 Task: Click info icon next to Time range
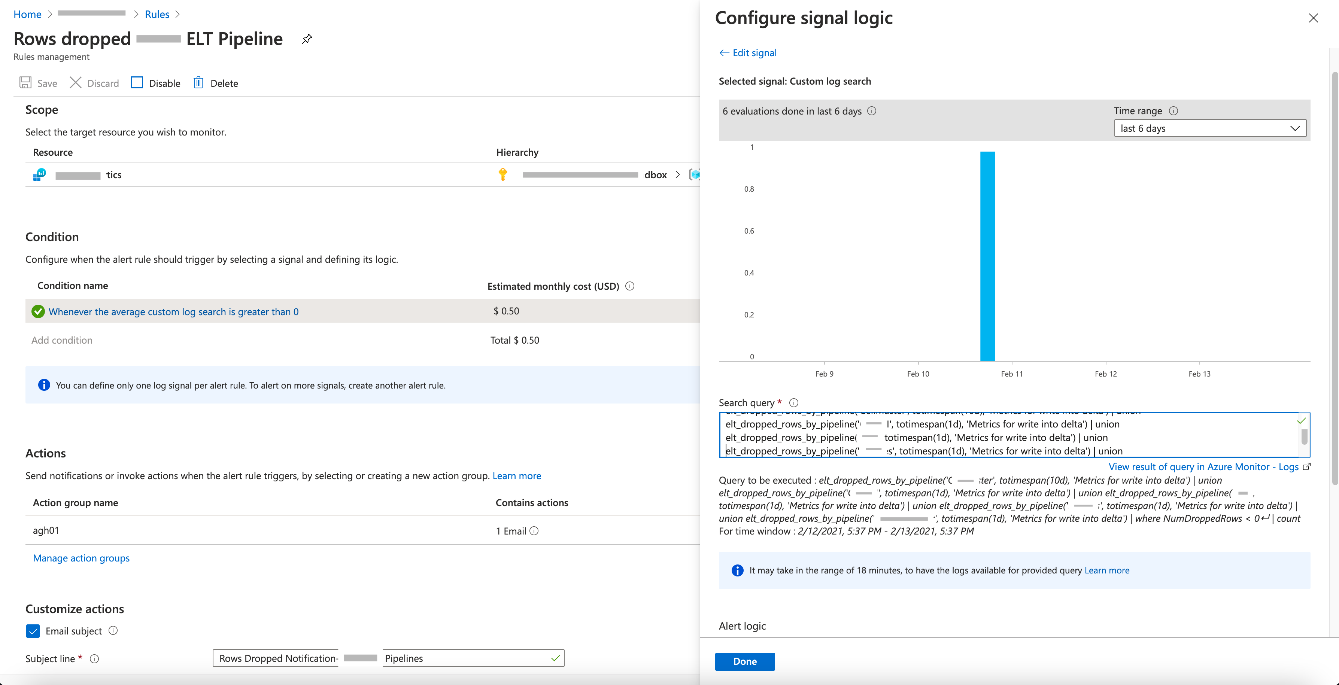(x=1173, y=111)
